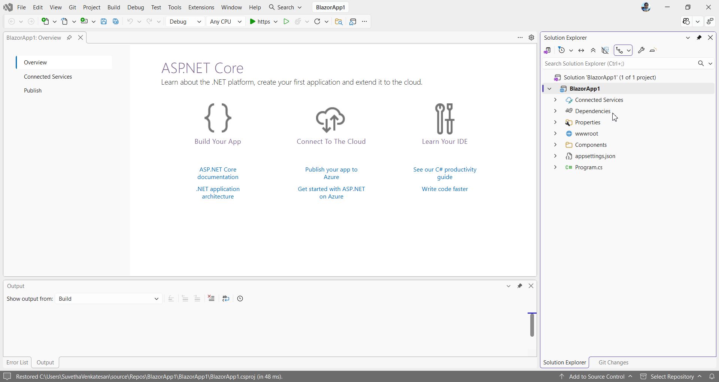
Task: Click the Preview Selected Items icon
Action: [x=653, y=50]
